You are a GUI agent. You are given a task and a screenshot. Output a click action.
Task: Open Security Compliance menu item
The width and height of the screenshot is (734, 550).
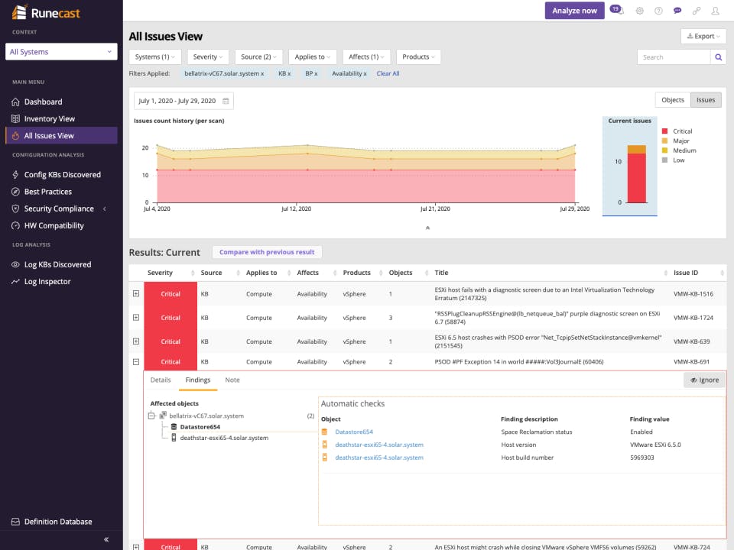click(x=59, y=209)
